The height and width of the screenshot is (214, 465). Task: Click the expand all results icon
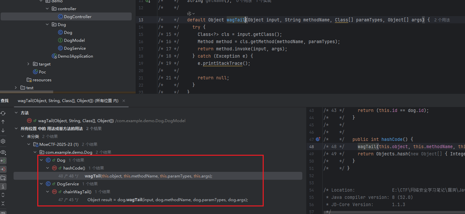click(x=3, y=195)
